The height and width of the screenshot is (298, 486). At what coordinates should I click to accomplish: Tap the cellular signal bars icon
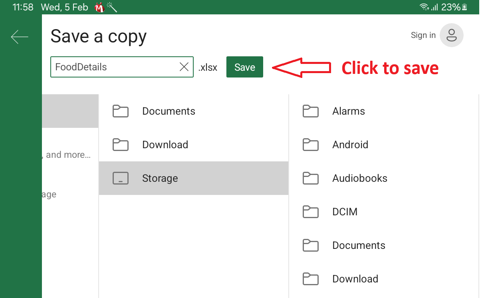pos(434,7)
